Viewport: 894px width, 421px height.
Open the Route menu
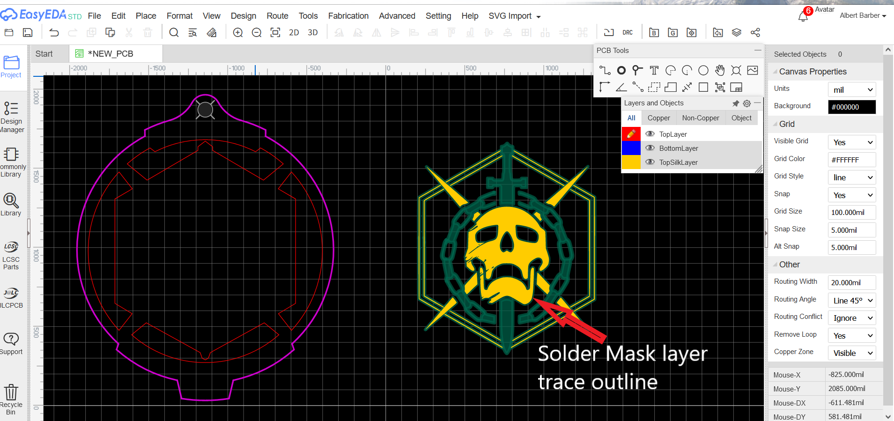tap(277, 16)
